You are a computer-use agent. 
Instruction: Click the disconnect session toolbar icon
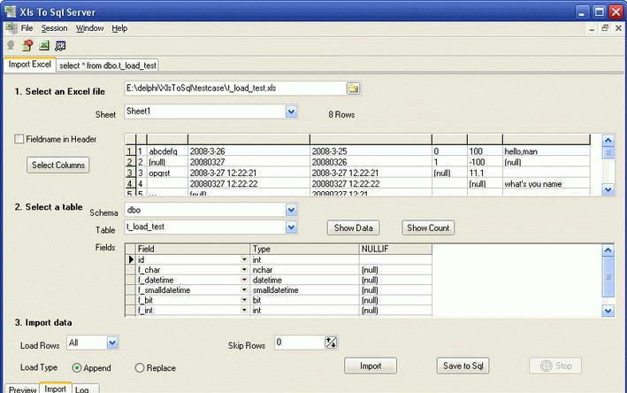27,45
